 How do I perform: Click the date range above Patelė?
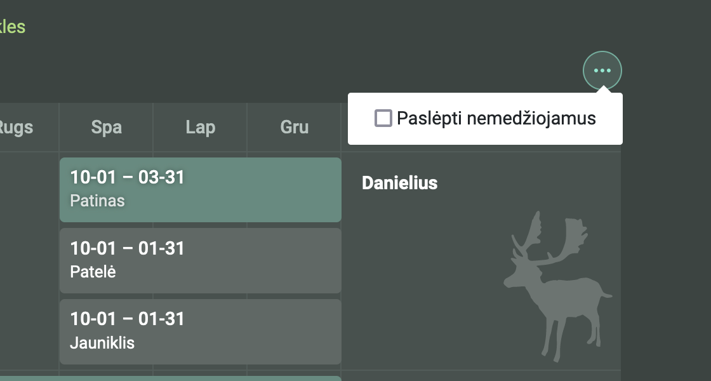coord(127,248)
